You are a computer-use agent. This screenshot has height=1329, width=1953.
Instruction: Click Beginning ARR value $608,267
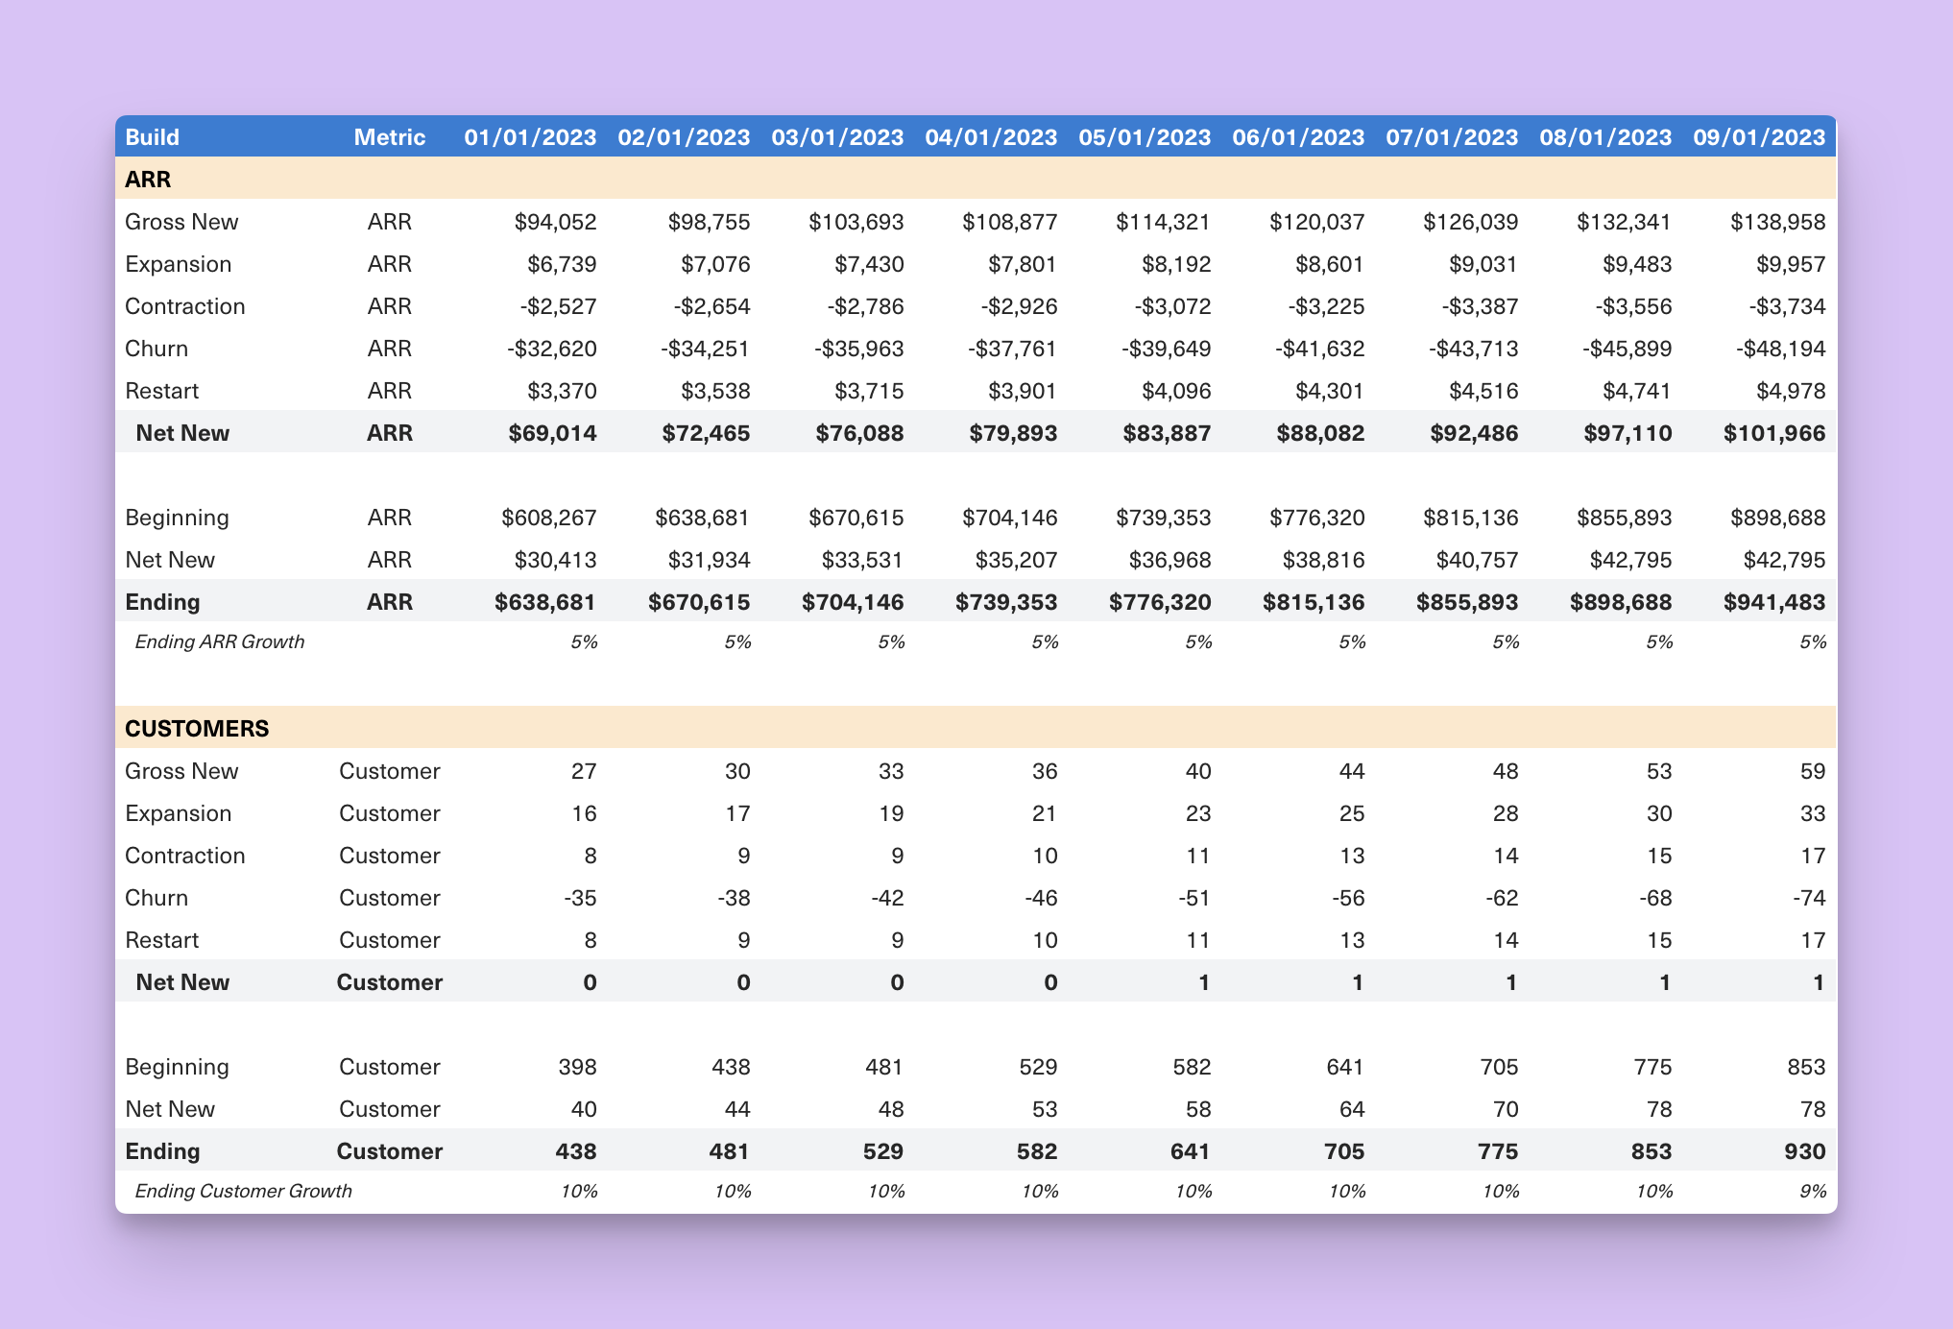pyautogui.click(x=548, y=518)
